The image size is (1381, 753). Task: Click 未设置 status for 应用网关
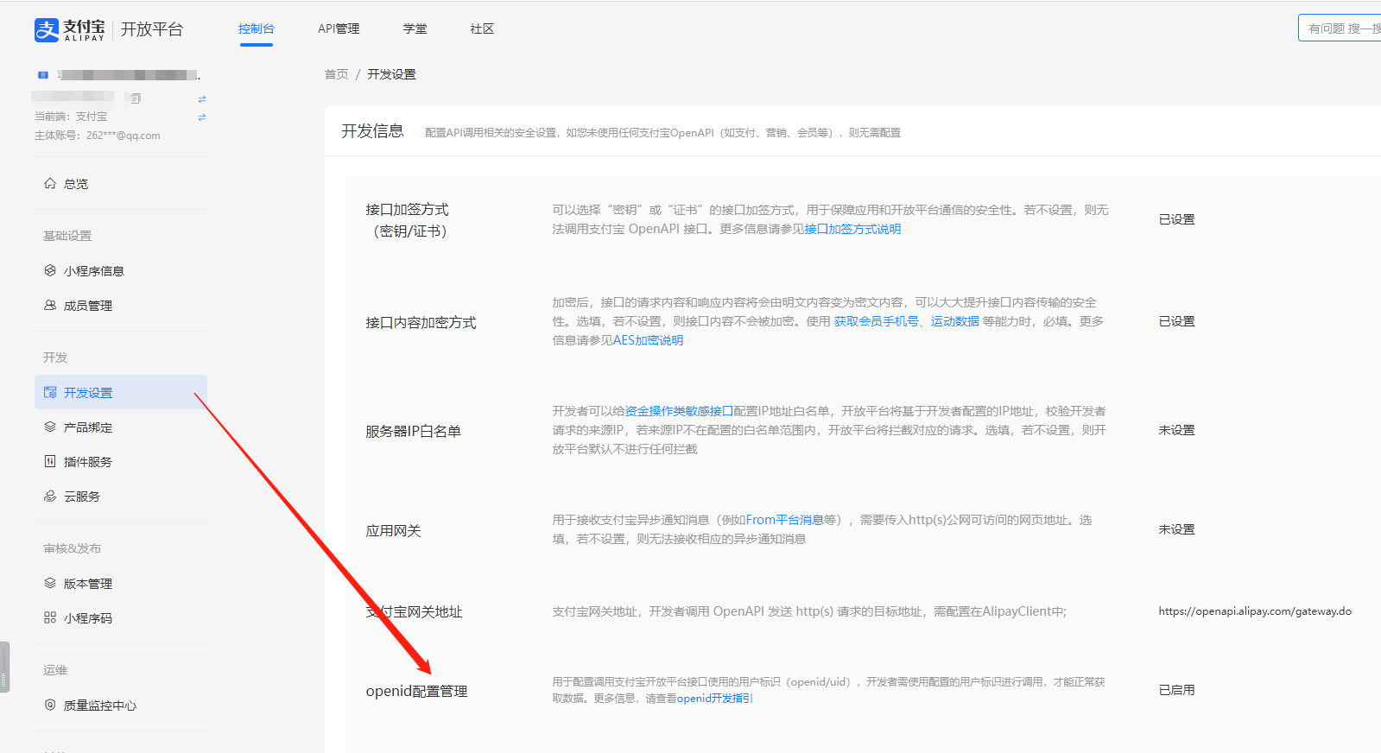point(1176,529)
